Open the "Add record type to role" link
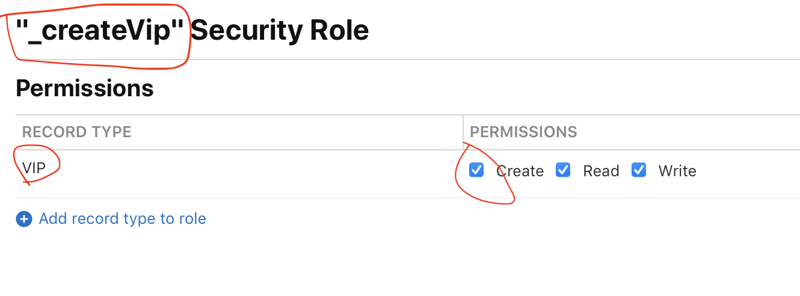The width and height of the screenshot is (800, 296). (122, 218)
